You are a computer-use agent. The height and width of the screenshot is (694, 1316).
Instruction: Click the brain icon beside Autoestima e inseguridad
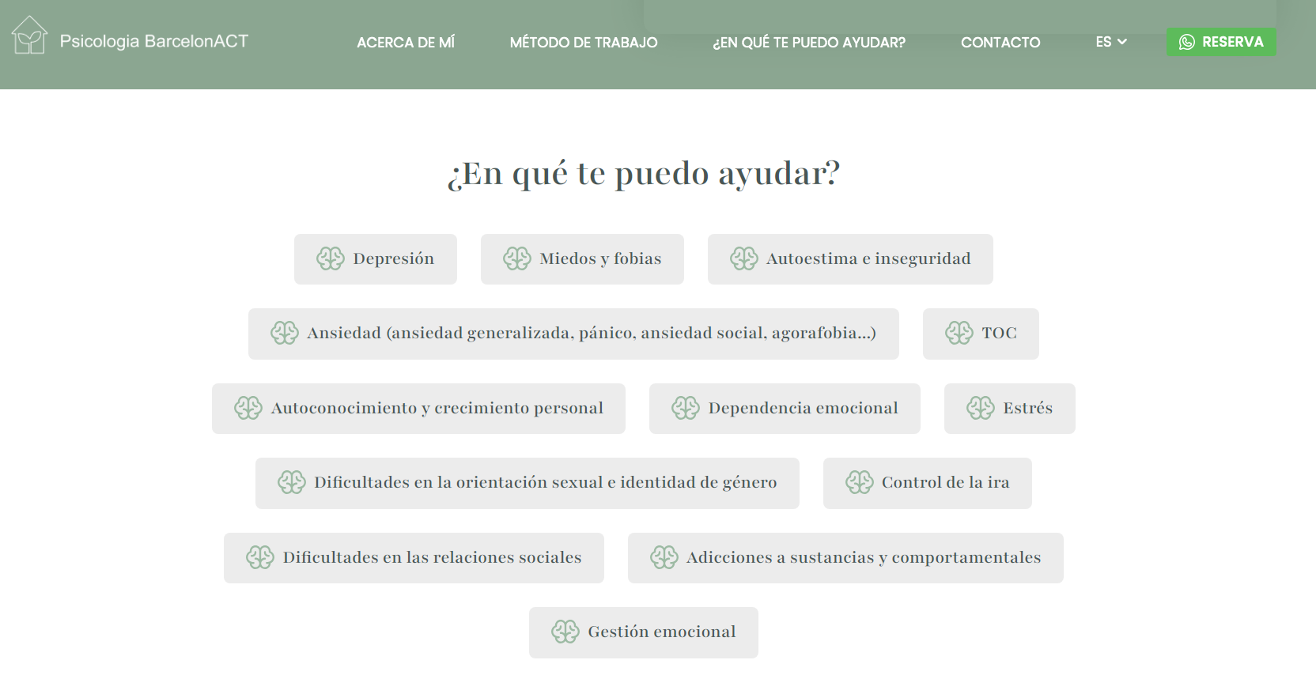point(744,258)
